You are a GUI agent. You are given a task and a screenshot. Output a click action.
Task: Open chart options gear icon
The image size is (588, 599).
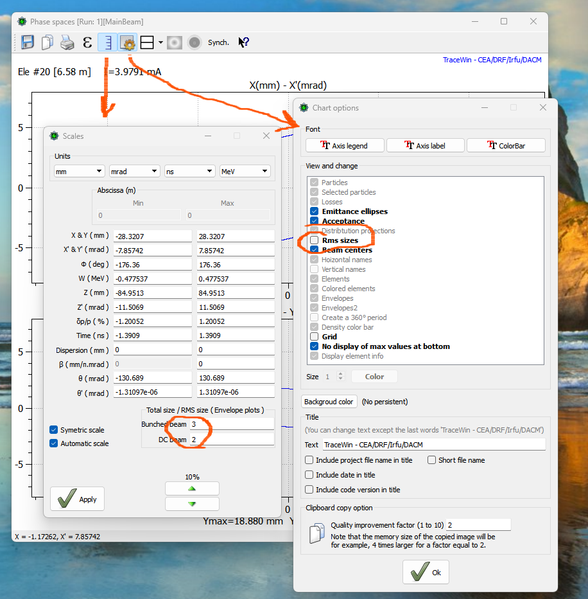[127, 42]
